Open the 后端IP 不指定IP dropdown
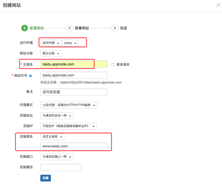The image size is (222, 184). [x=68, y=126]
